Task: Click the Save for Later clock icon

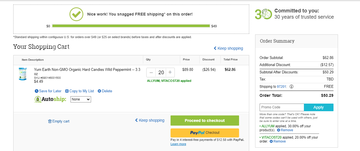Action: tap(36, 91)
